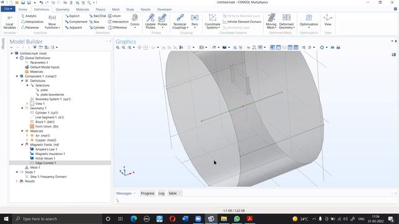Viewport: 399px width, 224px height.
Task: Switch to the Physics ribbon tab
Action: 100,9
